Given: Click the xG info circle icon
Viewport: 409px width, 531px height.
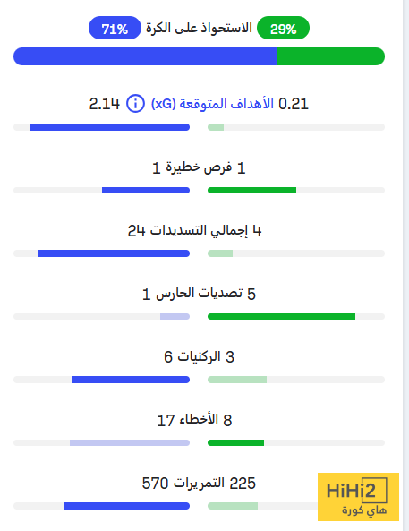Looking at the screenshot, I should pos(135,104).
